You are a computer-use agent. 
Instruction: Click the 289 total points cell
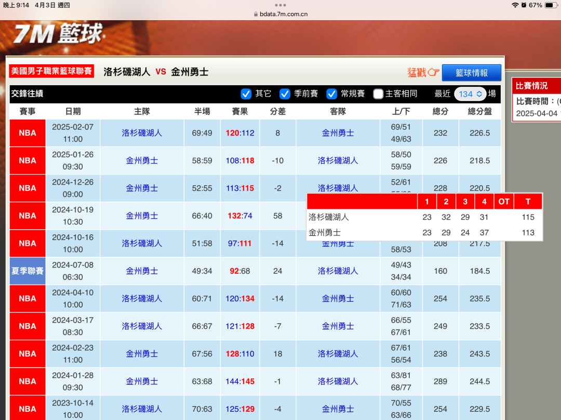click(440, 381)
